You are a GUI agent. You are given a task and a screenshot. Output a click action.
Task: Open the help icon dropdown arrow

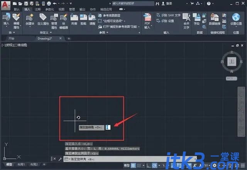(x=213, y=3)
